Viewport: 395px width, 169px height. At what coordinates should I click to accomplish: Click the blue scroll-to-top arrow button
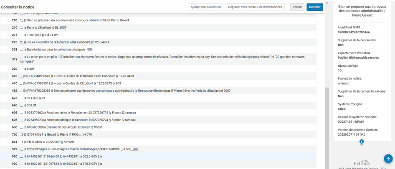[x=388, y=159]
